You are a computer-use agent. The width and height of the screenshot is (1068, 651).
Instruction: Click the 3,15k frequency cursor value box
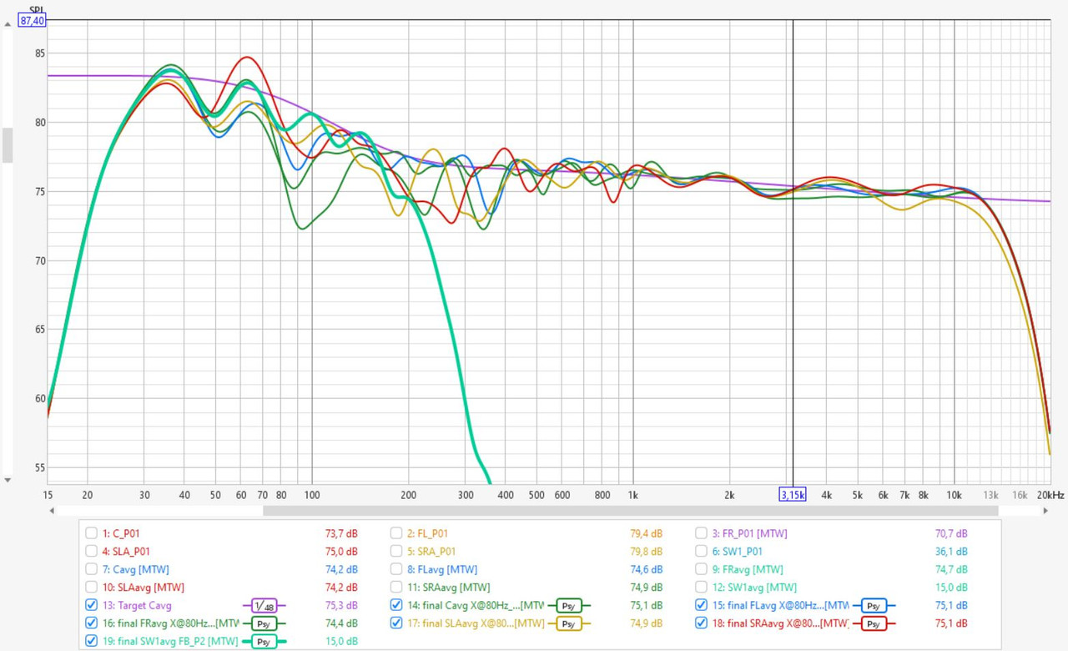(793, 495)
